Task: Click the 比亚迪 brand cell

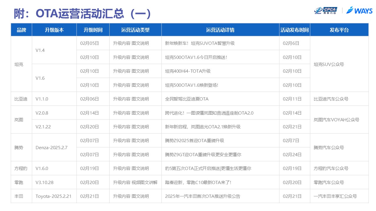Action: (x=21, y=99)
